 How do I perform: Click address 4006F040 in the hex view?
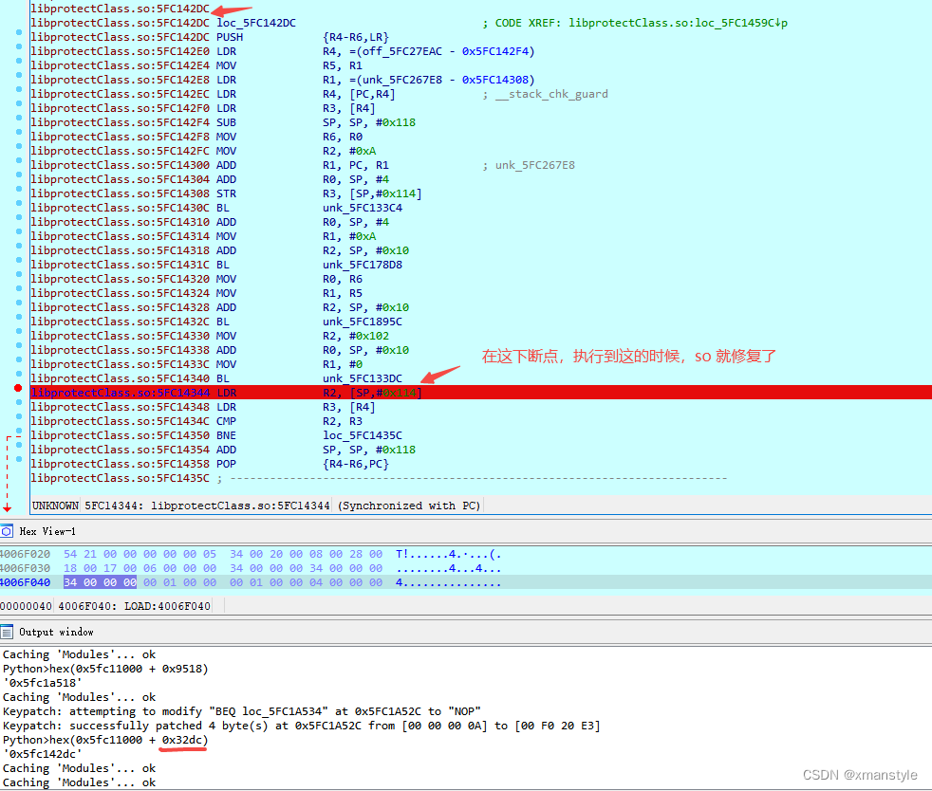(26, 581)
